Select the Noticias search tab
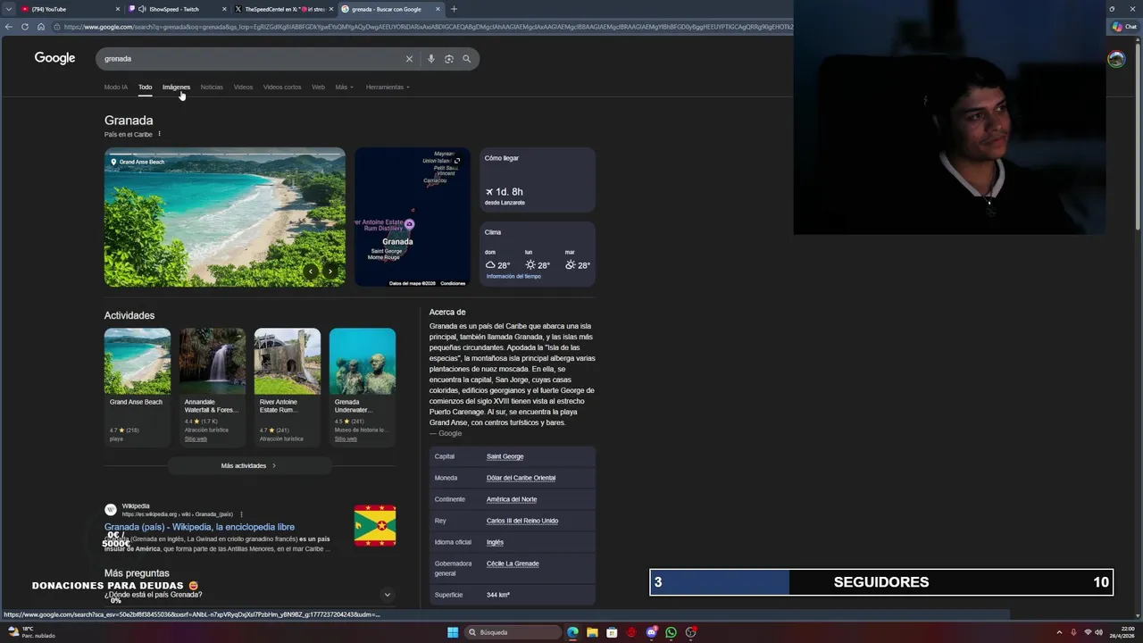1143x643 pixels. click(x=212, y=88)
